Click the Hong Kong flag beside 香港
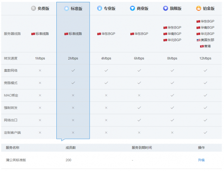The image size is (224, 171). pyautogui.click(x=202, y=46)
